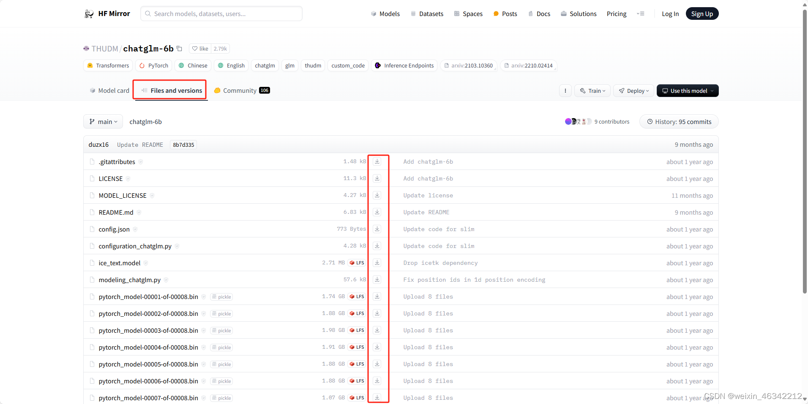This screenshot has height=404, width=808.
Task: Click the Log In link
Action: coord(670,13)
